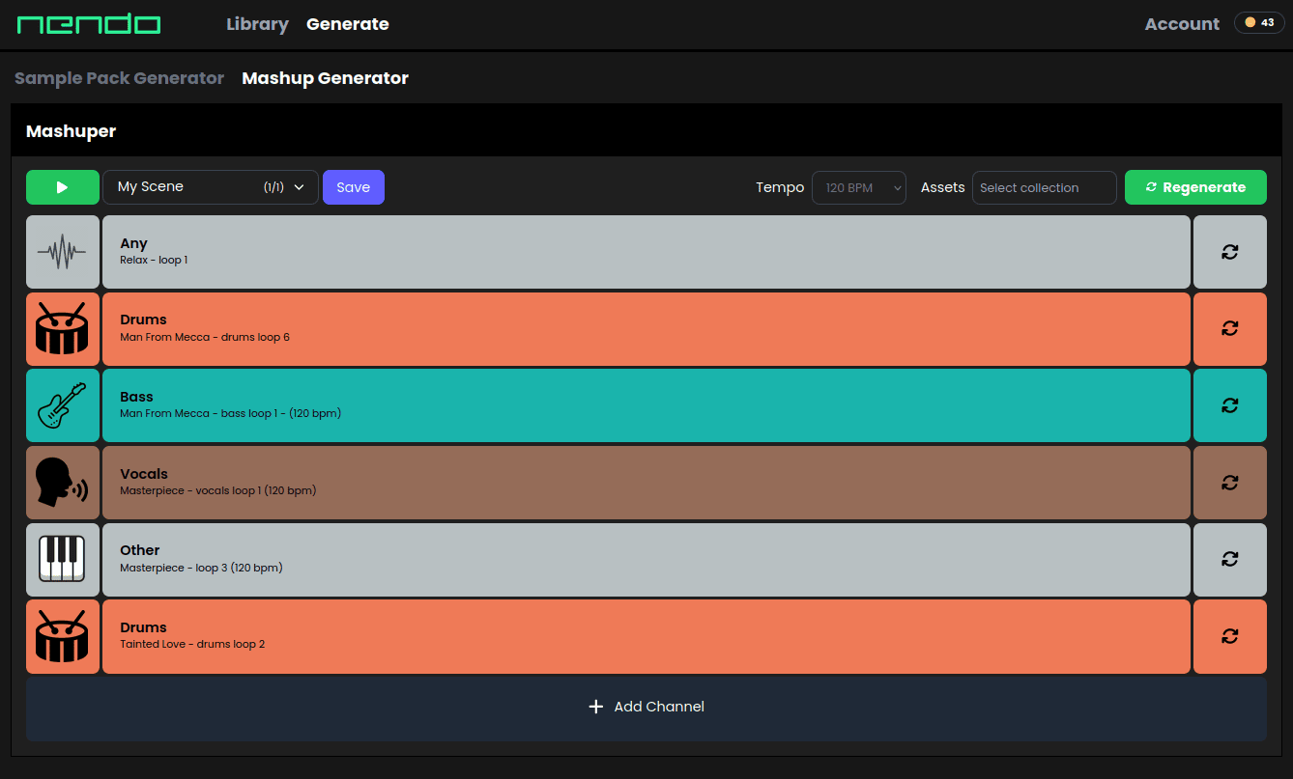Refresh the Vocals channel loop
The width and height of the screenshot is (1293, 779).
click(x=1230, y=483)
